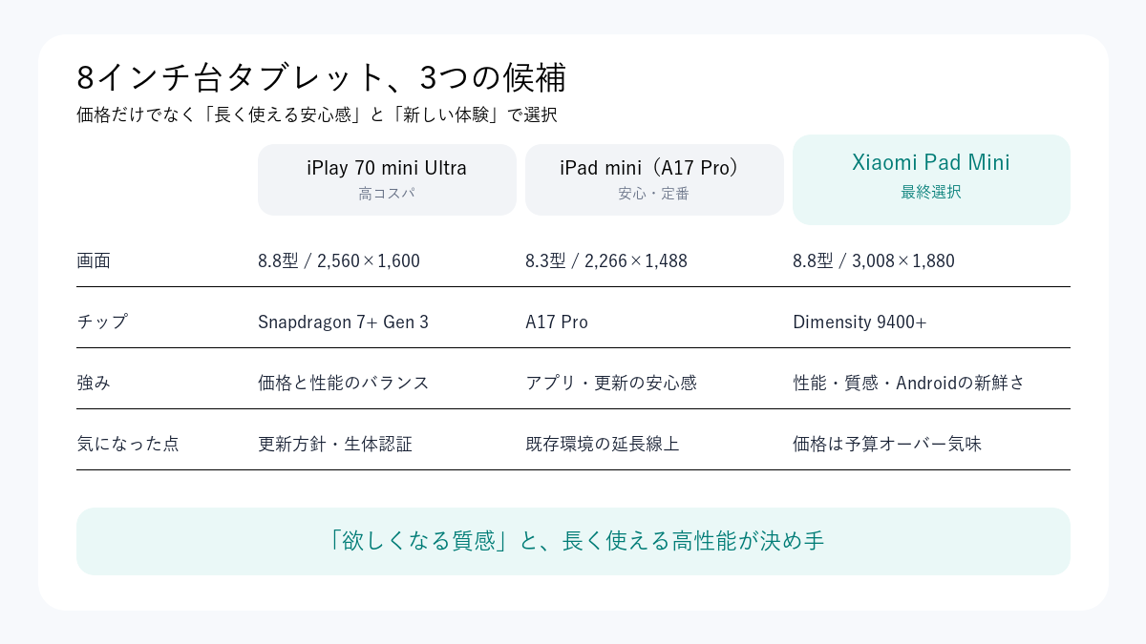
Task: Click the cell 更新方針・生体認証
Action: pyautogui.click(x=335, y=444)
